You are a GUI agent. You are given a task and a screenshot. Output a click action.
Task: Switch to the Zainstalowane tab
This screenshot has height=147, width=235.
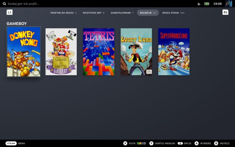click(x=122, y=13)
